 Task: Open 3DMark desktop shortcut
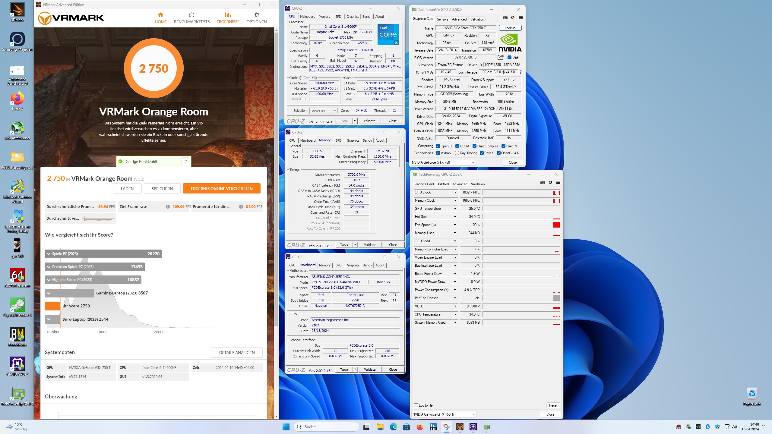[x=17, y=12]
